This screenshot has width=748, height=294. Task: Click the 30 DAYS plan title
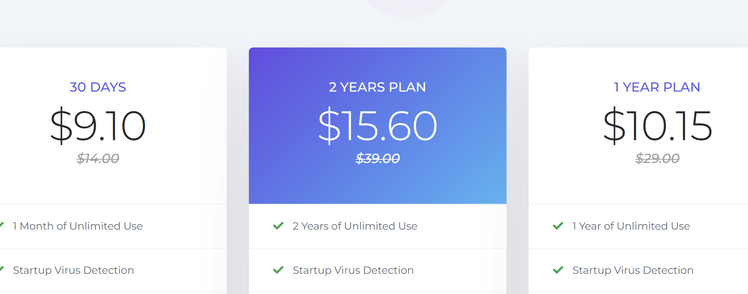tap(98, 87)
